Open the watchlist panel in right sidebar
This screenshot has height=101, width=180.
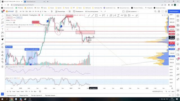pyautogui.click(x=178, y=16)
